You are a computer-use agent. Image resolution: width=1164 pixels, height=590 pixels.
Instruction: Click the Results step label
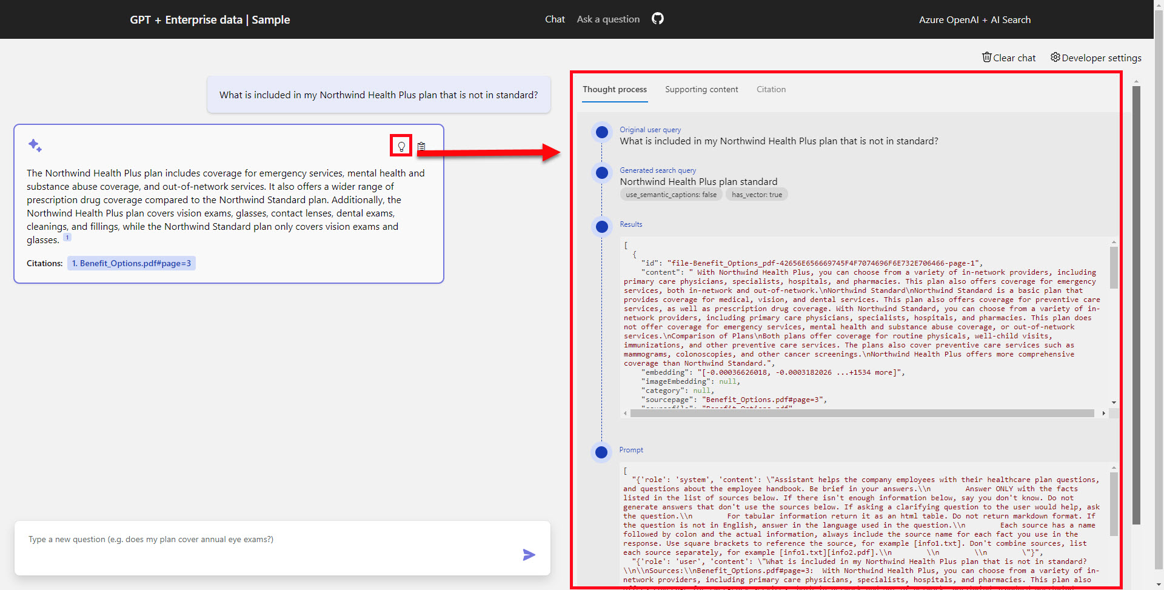[630, 224]
